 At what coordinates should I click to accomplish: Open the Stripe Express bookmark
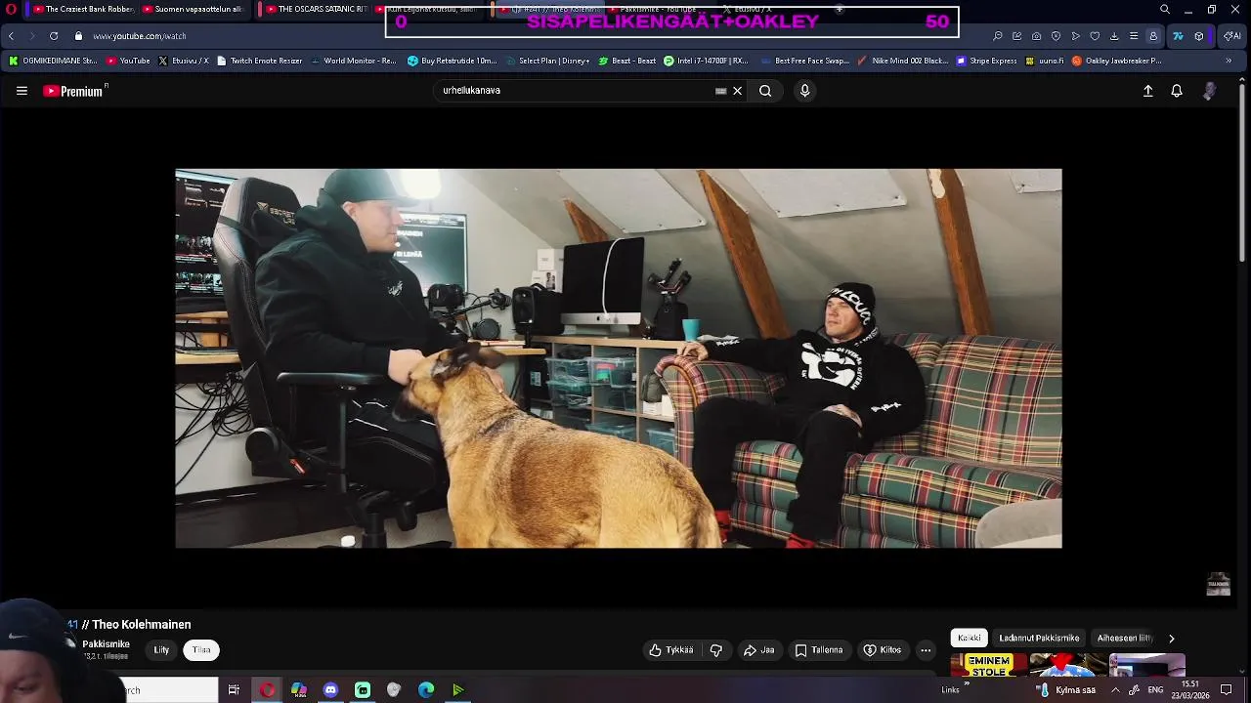click(x=986, y=61)
